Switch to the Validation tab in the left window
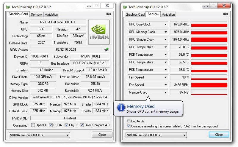Viewport: 238px width, 147px height. point(51,15)
